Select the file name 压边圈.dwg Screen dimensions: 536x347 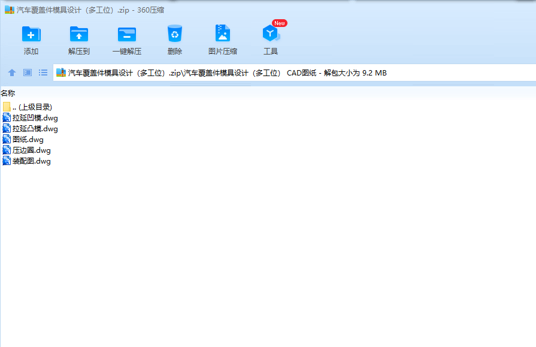click(32, 150)
